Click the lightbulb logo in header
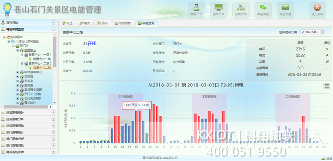This screenshot has width=333, height=161. tap(7, 10)
